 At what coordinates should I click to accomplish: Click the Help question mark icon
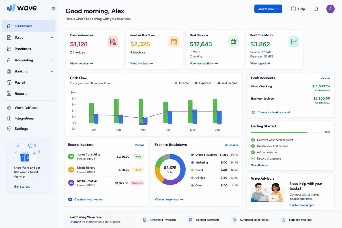click(293, 9)
